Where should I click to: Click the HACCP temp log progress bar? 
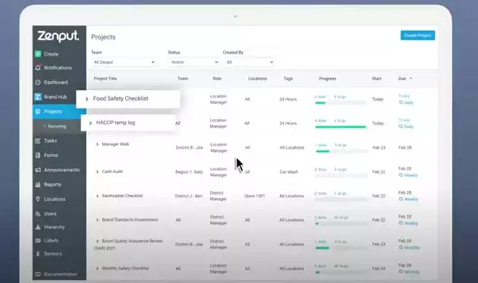(x=341, y=127)
